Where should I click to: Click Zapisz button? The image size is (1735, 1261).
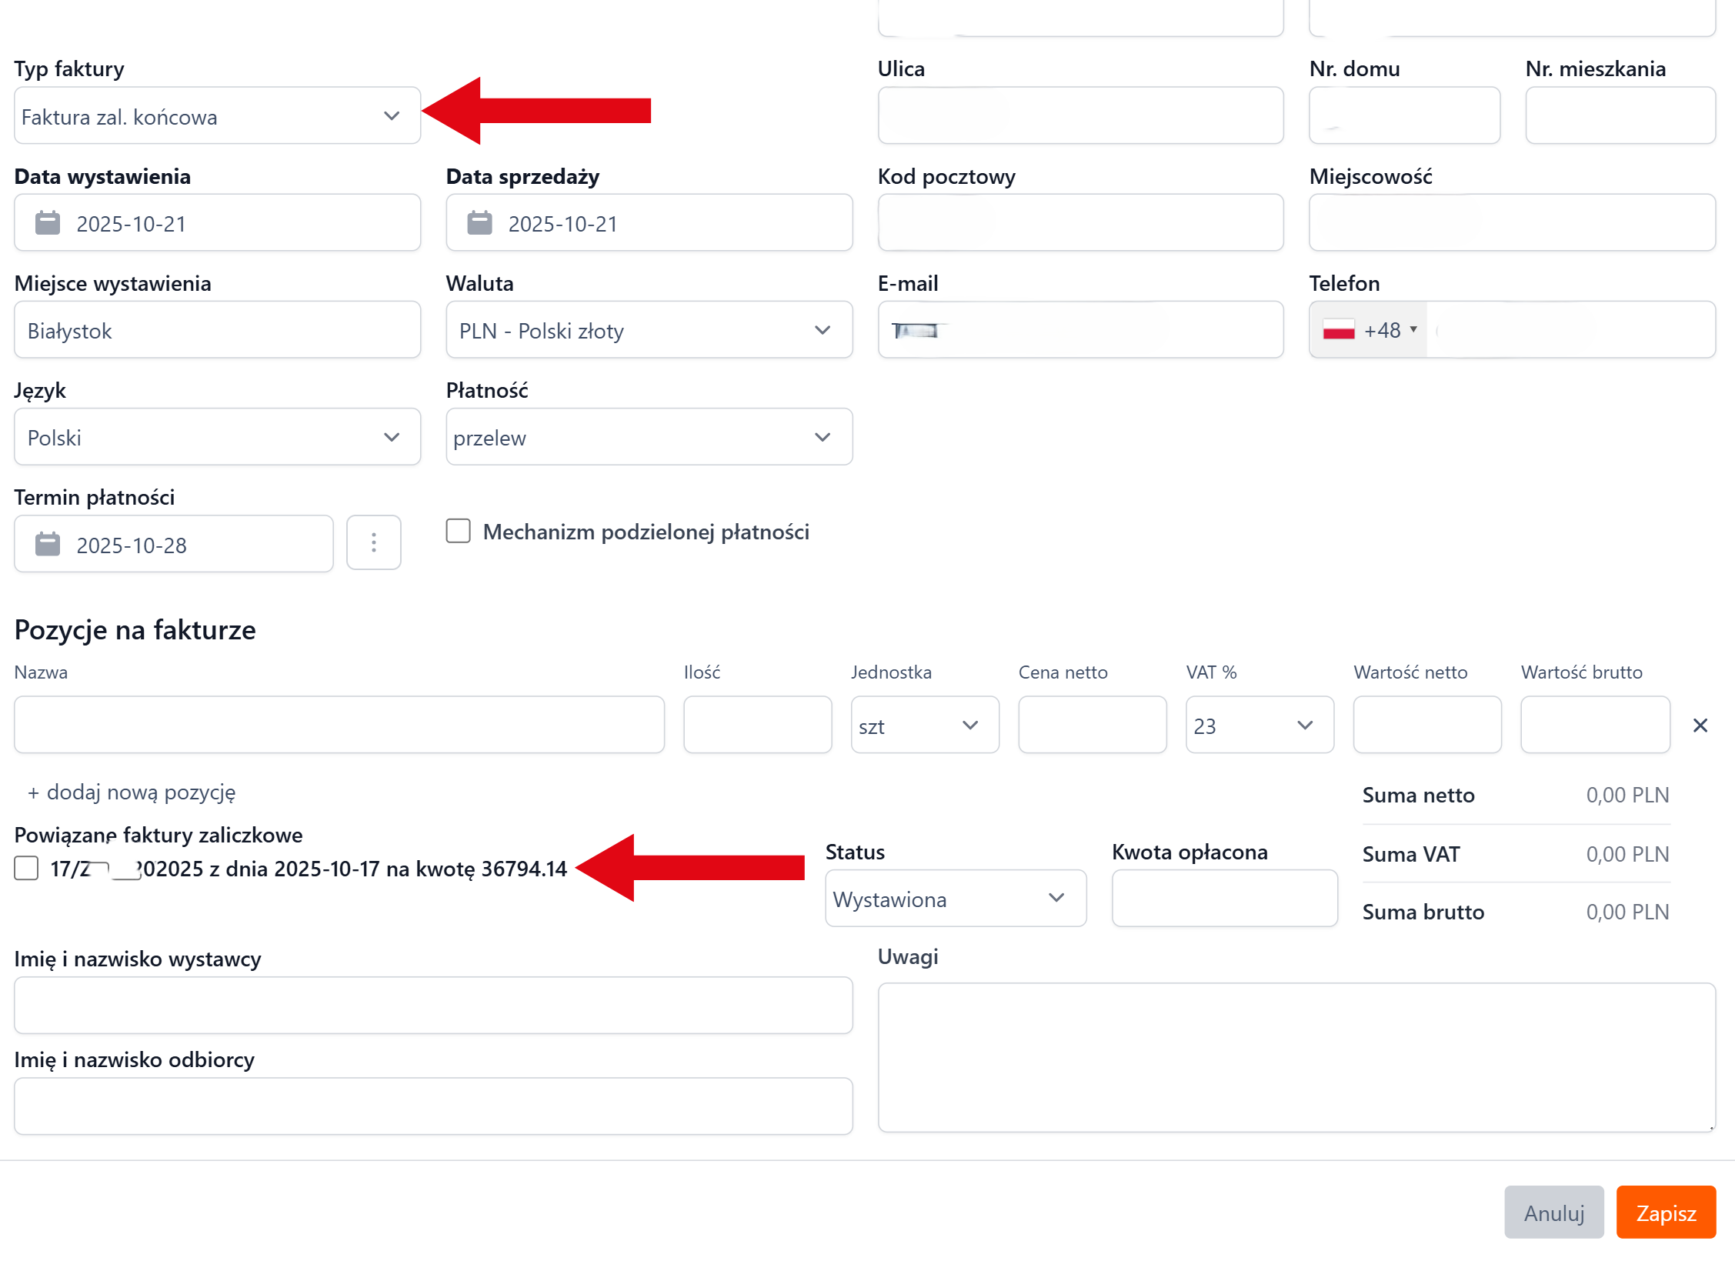point(1666,1213)
